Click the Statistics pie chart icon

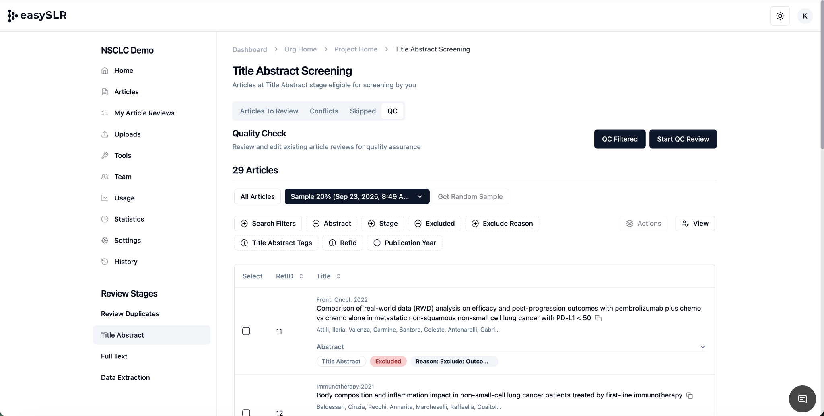[105, 219]
